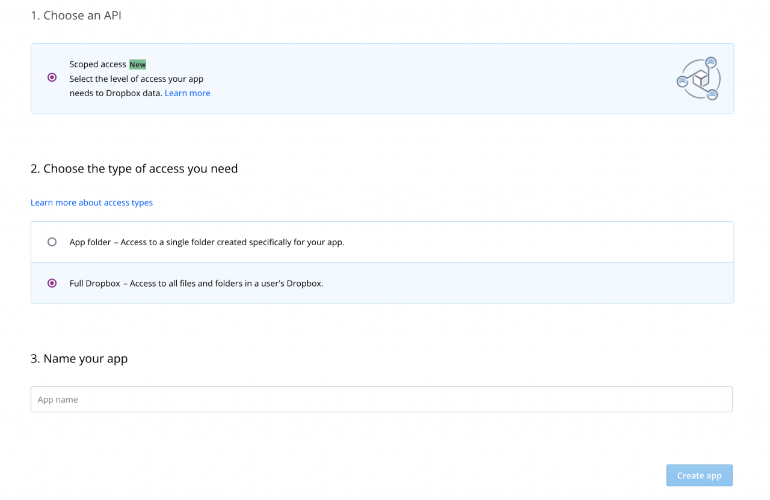Click the scoped access network cube icon
This screenshot has height=500, width=770.
pyautogui.click(x=698, y=79)
